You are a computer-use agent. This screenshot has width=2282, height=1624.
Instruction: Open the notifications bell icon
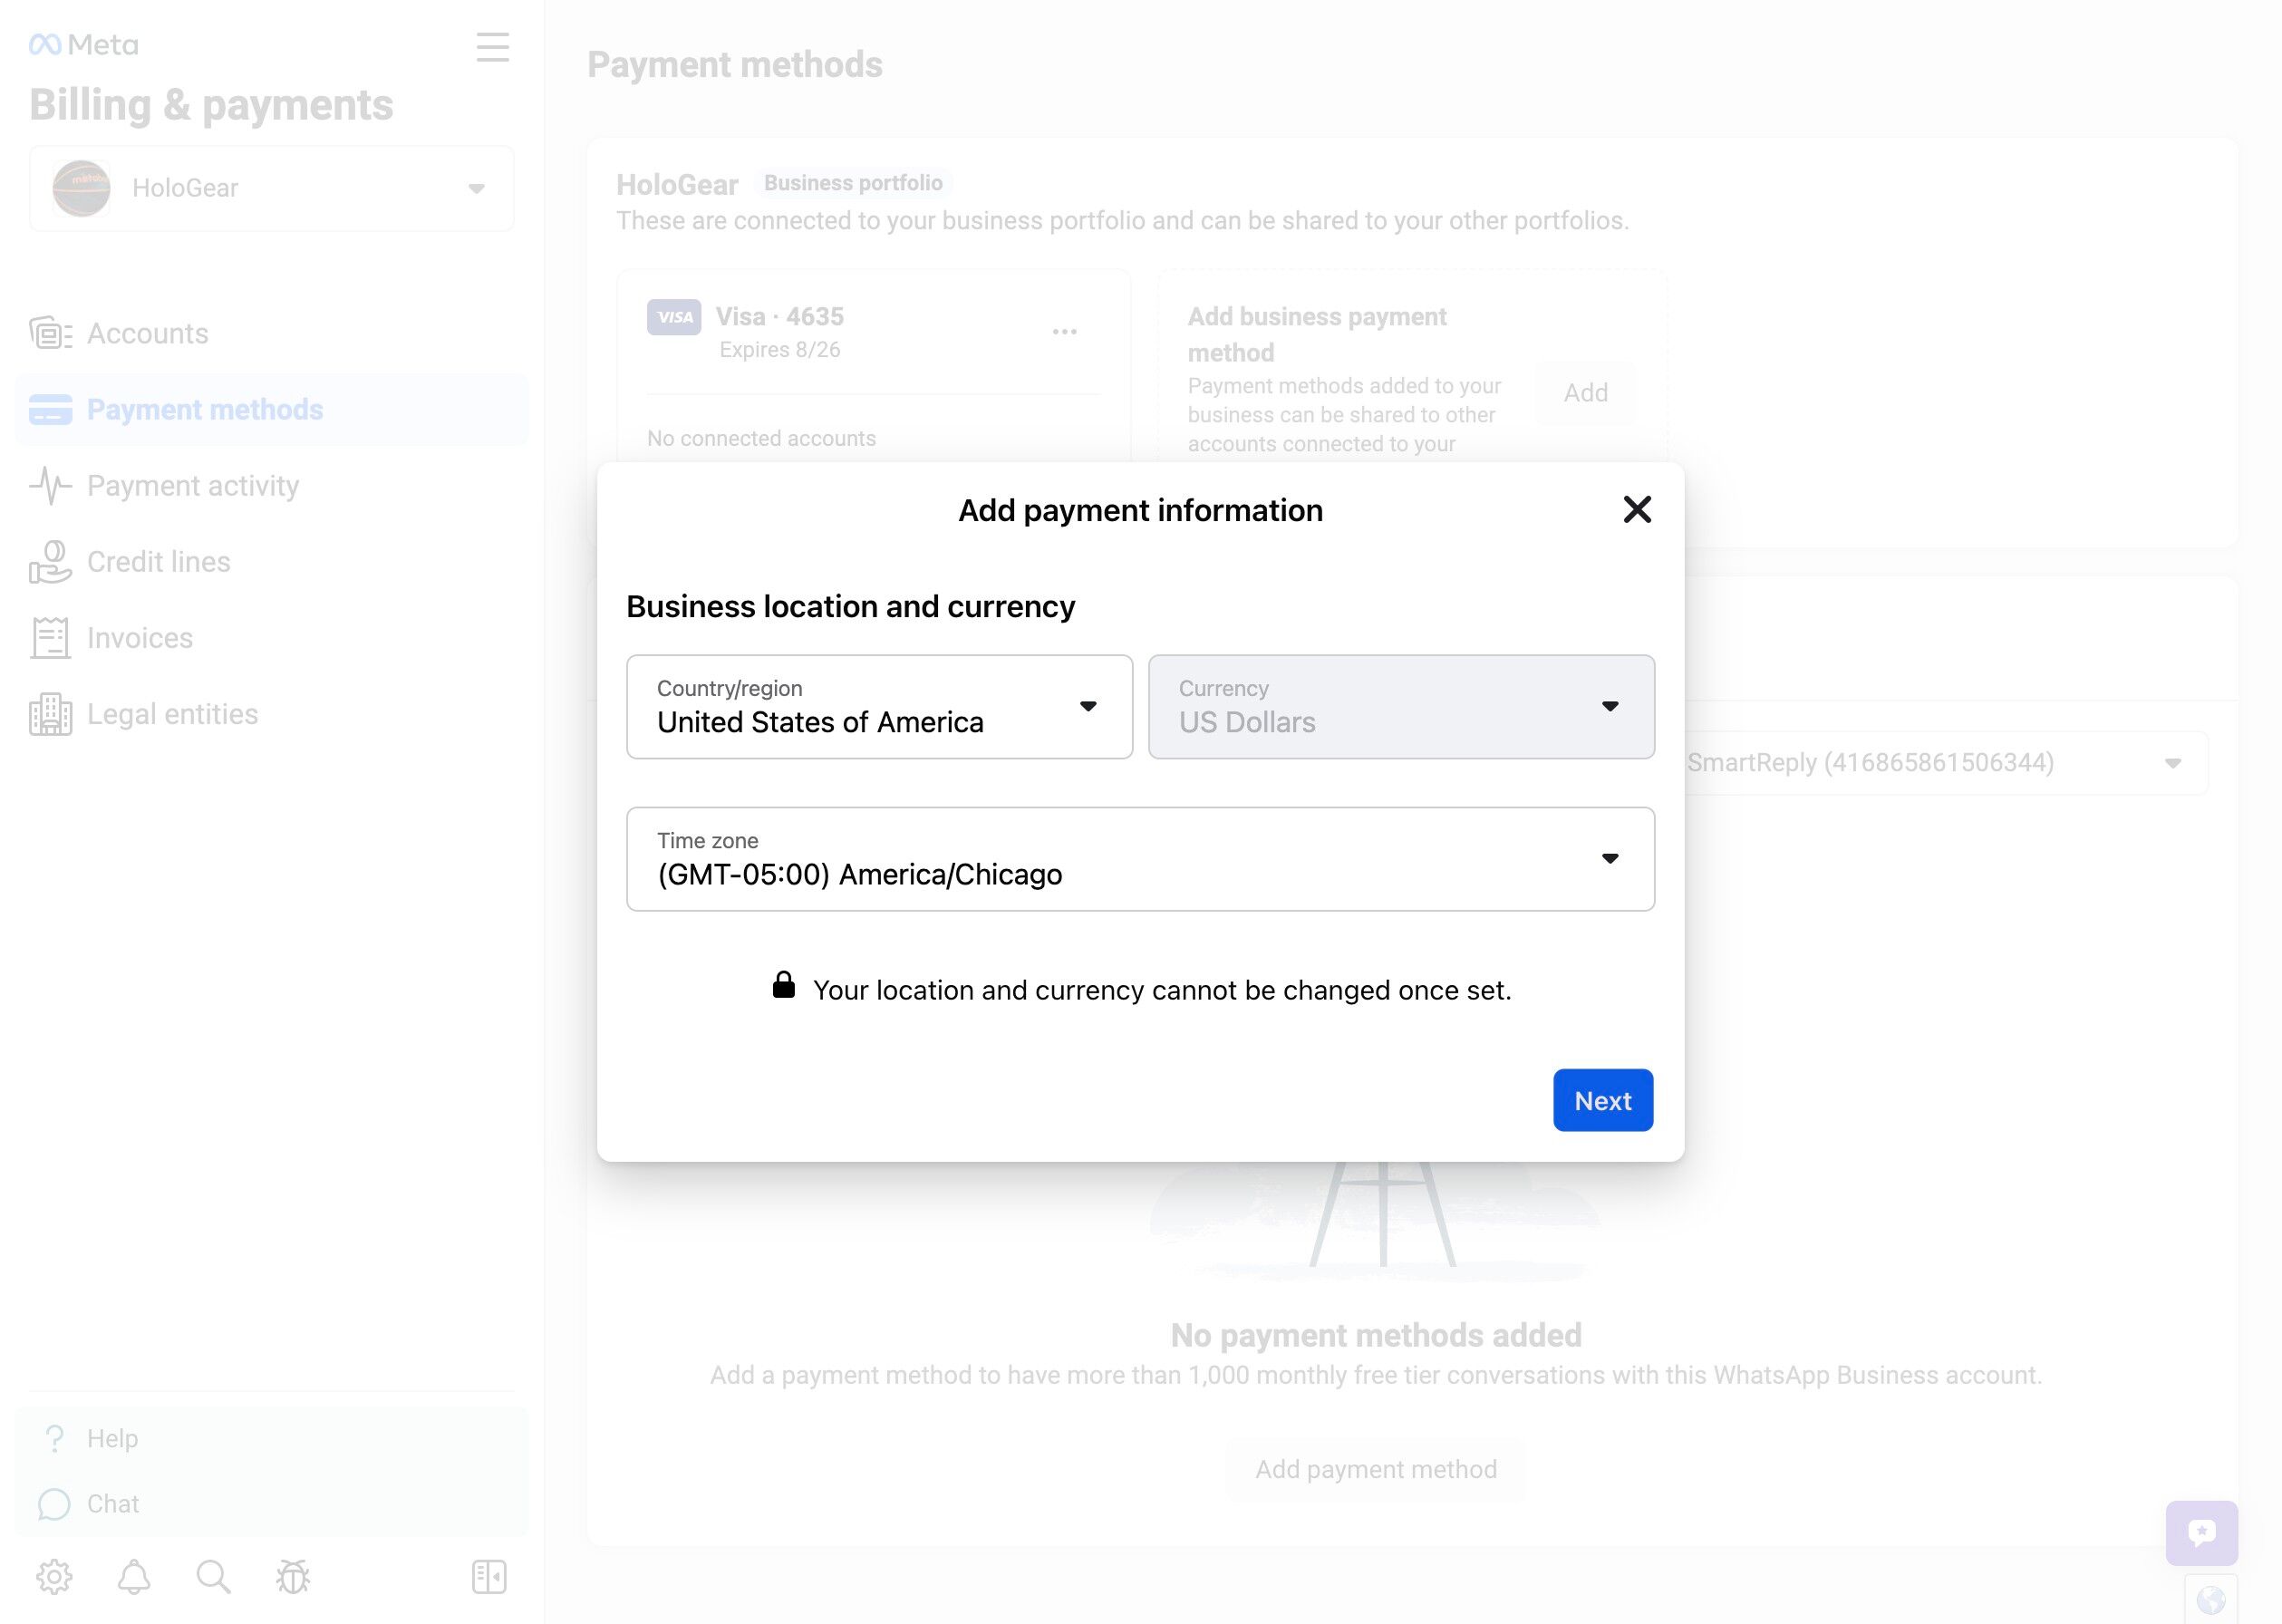click(134, 1577)
